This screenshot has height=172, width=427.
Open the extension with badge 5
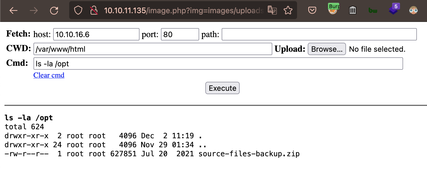click(394, 9)
